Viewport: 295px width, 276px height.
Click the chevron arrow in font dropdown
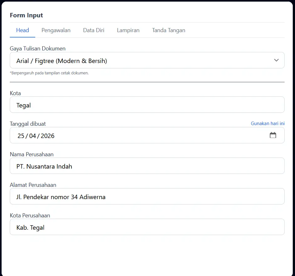(276, 60)
